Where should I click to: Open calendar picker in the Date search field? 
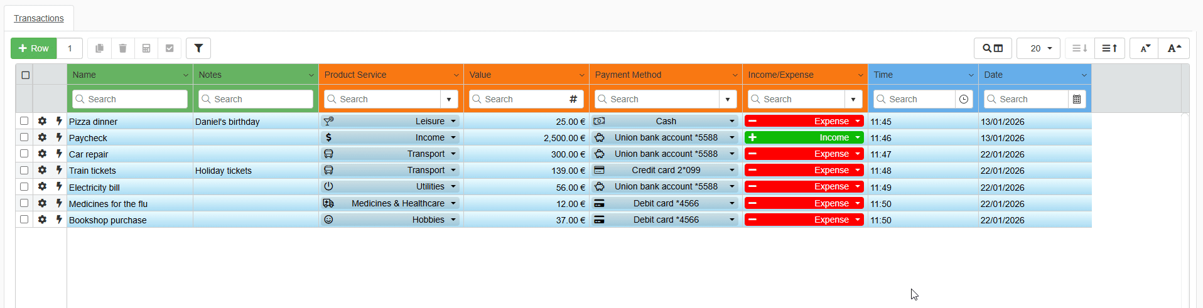(1077, 99)
